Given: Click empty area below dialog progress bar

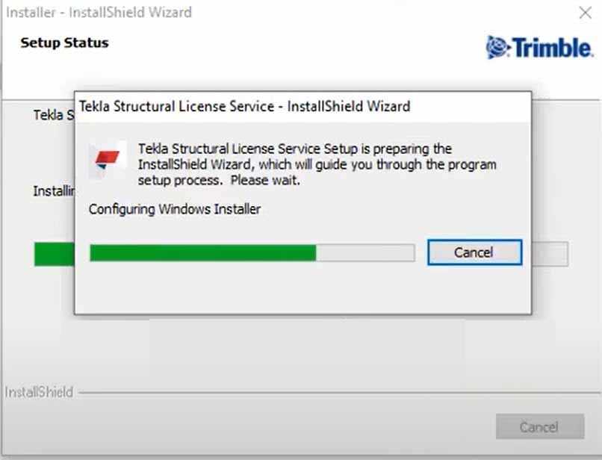Looking at the screenshot, I should click(302, 289).
